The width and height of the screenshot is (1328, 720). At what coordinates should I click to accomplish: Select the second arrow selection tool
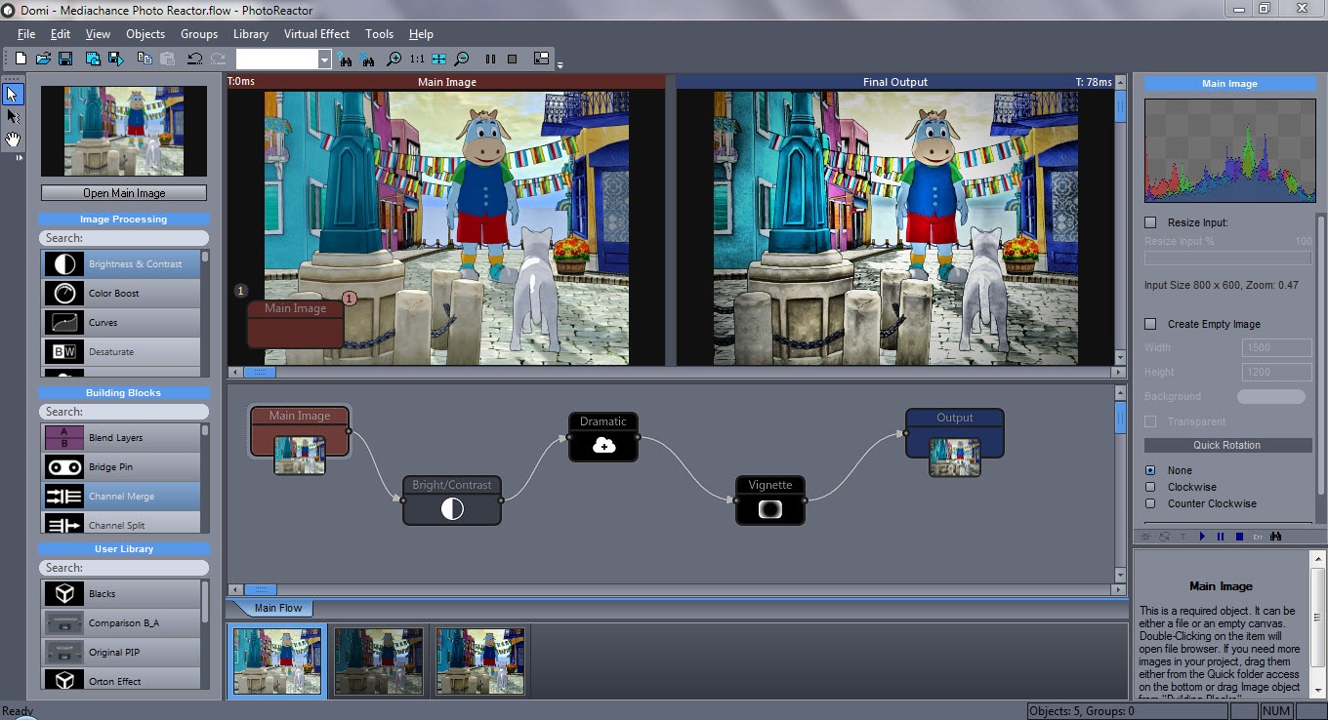coord(13,117)
